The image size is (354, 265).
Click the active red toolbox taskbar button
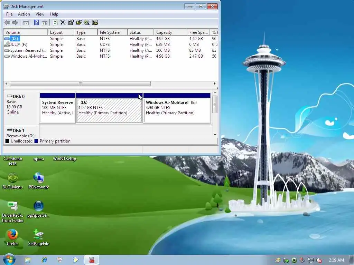(91, 260)
